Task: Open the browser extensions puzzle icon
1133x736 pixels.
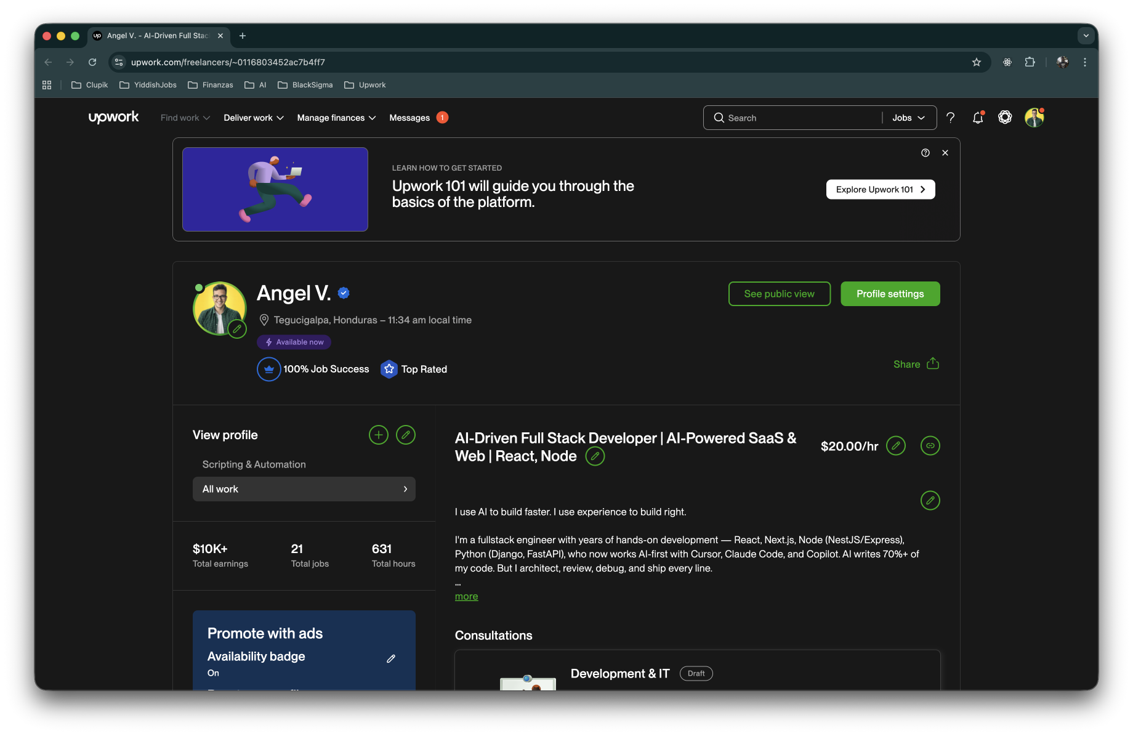Action: pos(1030,62)
